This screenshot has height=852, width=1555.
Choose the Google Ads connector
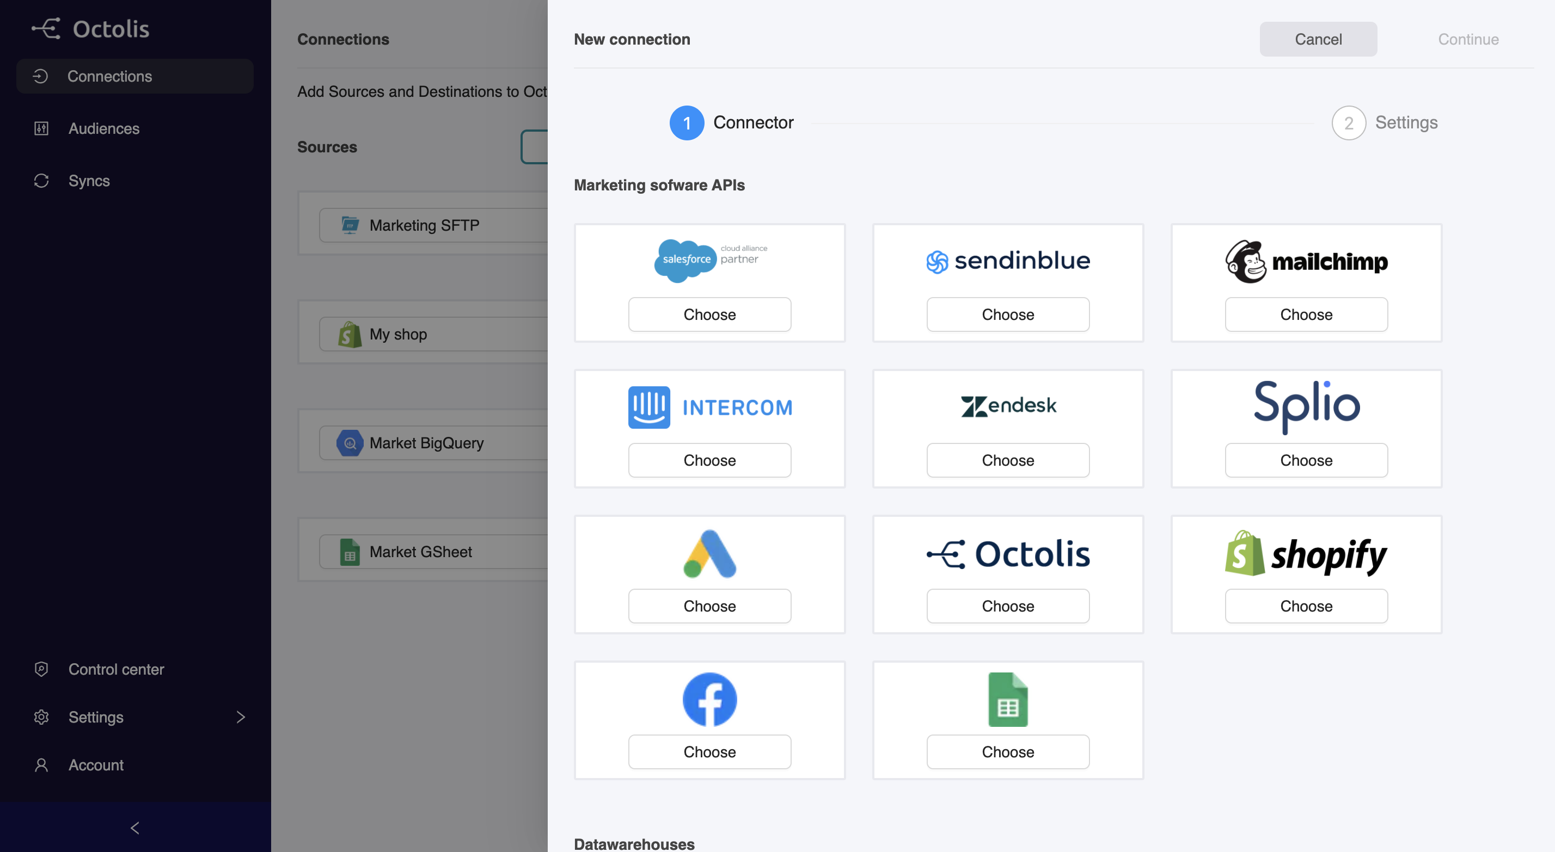coord(710,606)
